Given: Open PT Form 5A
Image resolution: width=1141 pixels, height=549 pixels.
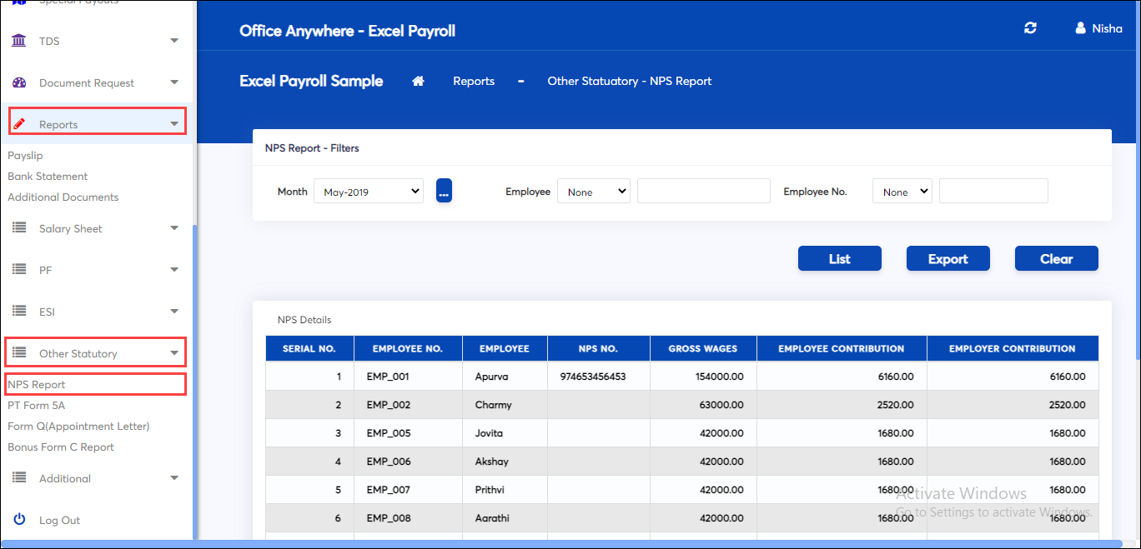Looking at the screenshot, I should coord(36,405).
